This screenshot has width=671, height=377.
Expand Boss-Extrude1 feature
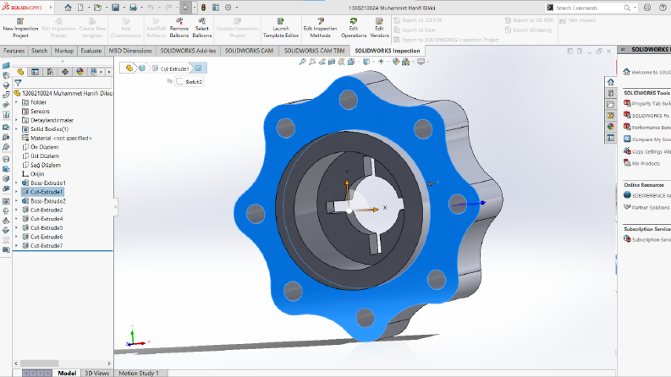(17, 183)
